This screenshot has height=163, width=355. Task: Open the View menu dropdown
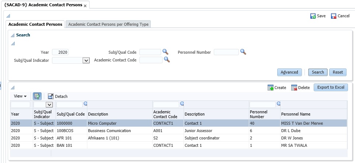pos(20,96)
